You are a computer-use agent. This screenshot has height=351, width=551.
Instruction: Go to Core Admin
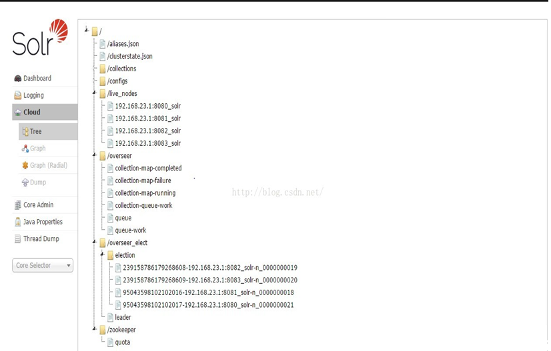pyautogui.click(x=38, y=204)
